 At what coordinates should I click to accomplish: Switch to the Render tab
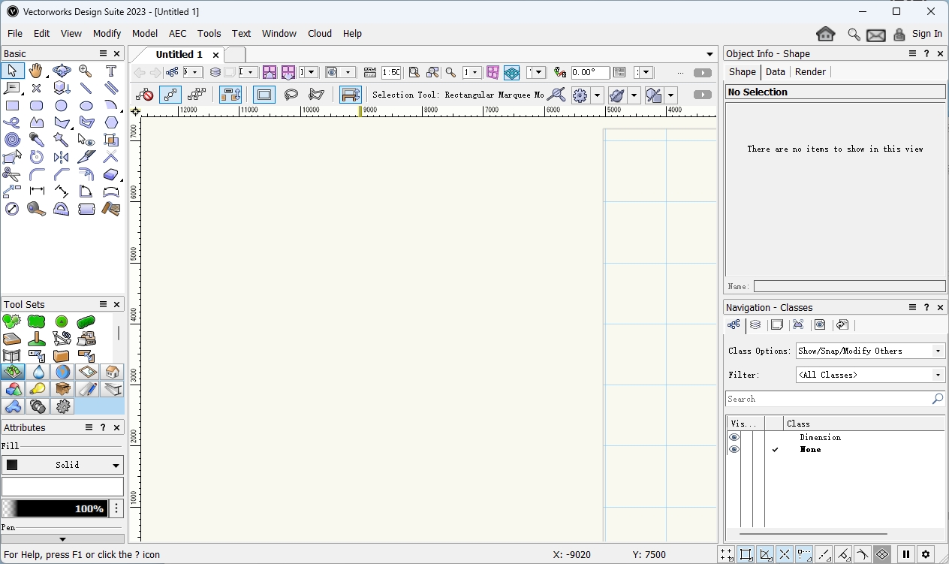coord(810,72)
